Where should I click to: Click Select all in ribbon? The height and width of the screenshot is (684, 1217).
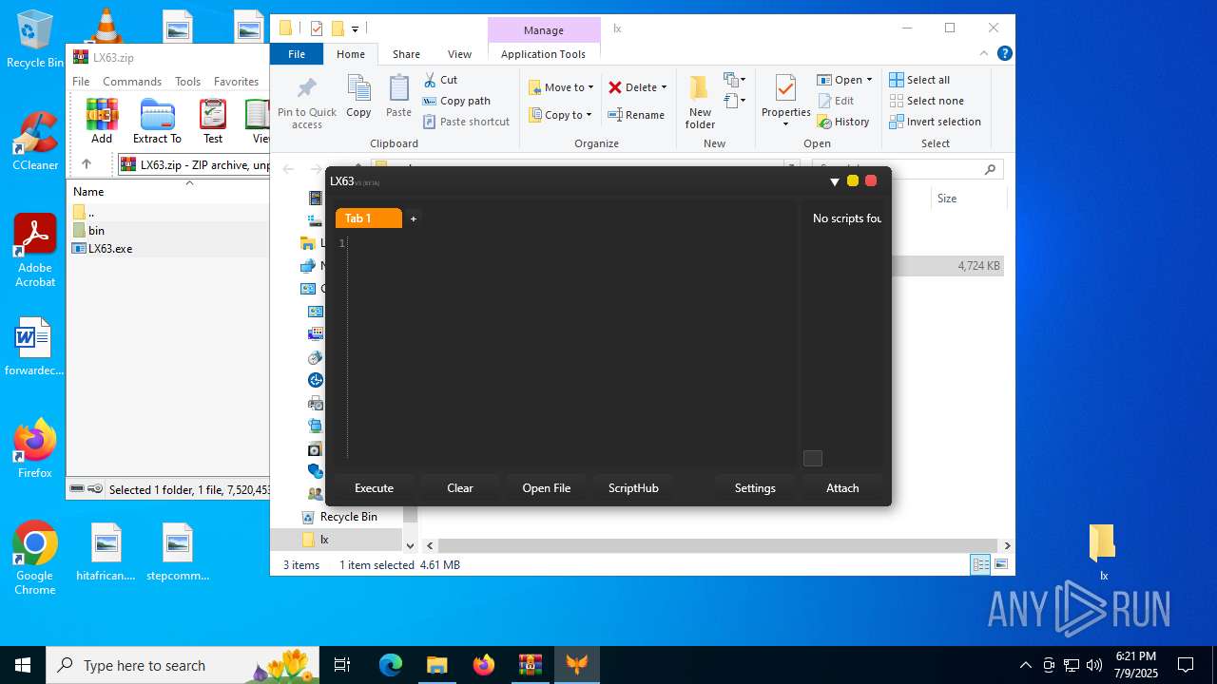(919, 80)
